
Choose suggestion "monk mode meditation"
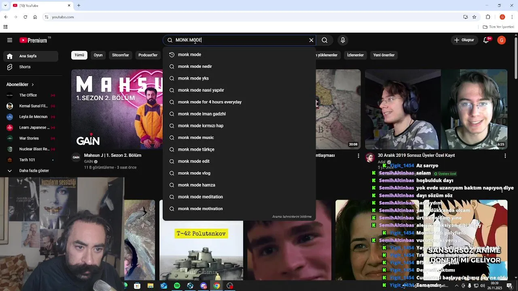click(239, 197)
